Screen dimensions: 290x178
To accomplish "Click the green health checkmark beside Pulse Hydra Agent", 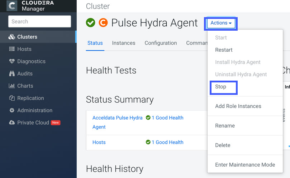I will (x=90, y=22).
